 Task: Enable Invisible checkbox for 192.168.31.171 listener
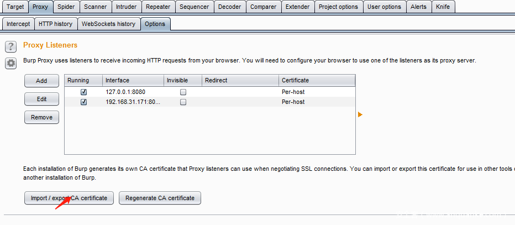183,102
